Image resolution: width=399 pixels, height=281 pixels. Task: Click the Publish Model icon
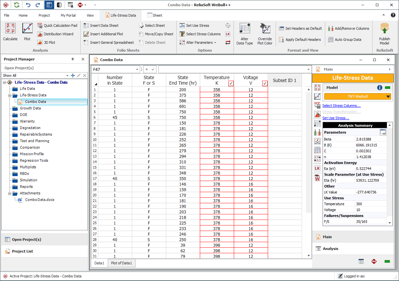pos(384,34)
